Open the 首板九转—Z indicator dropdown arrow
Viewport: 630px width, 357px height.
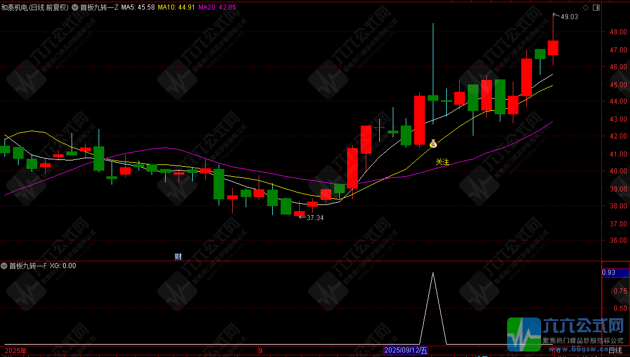pyautogui.click(x=76, y=8)
